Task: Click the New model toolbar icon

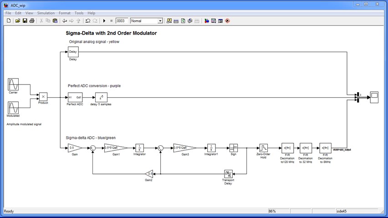Action: 10,21
